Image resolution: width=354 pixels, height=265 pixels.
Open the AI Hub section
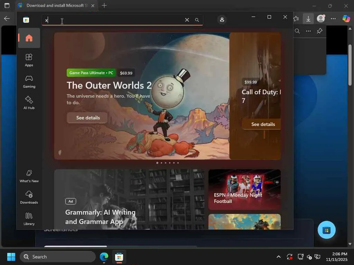point(29,103)
